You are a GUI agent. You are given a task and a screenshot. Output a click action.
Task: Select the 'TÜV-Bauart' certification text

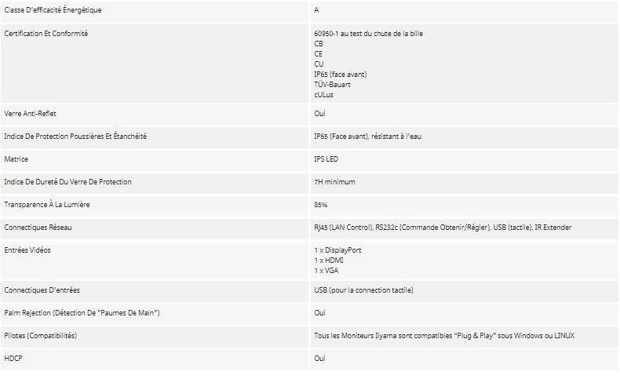(334, 85)
